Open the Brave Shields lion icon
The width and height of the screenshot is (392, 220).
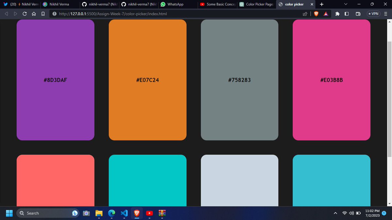pyautogui.click(x=316, y=14)
